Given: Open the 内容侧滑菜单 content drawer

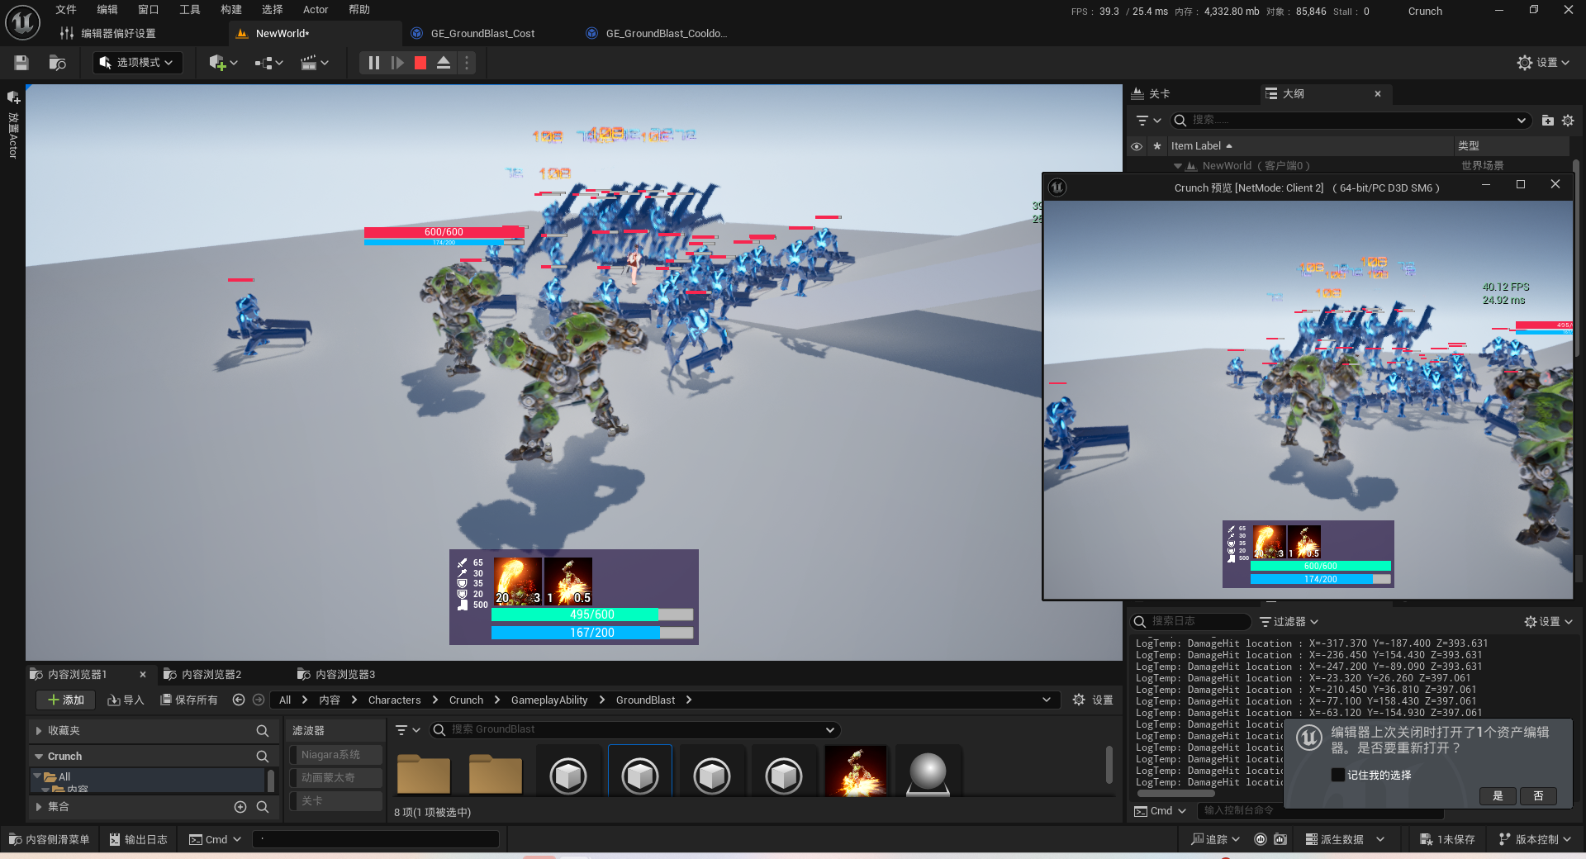Looking at the screenshot, I should (50, 839).
